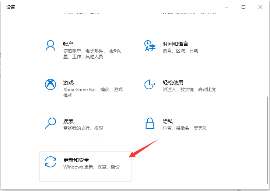
Task: Click the vertical scrollbar thumb on the right
Action: coord(267,140)
